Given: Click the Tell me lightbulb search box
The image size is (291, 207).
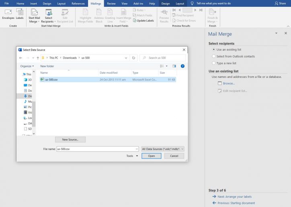Looking at the screenshot, I should pos(211,3).
